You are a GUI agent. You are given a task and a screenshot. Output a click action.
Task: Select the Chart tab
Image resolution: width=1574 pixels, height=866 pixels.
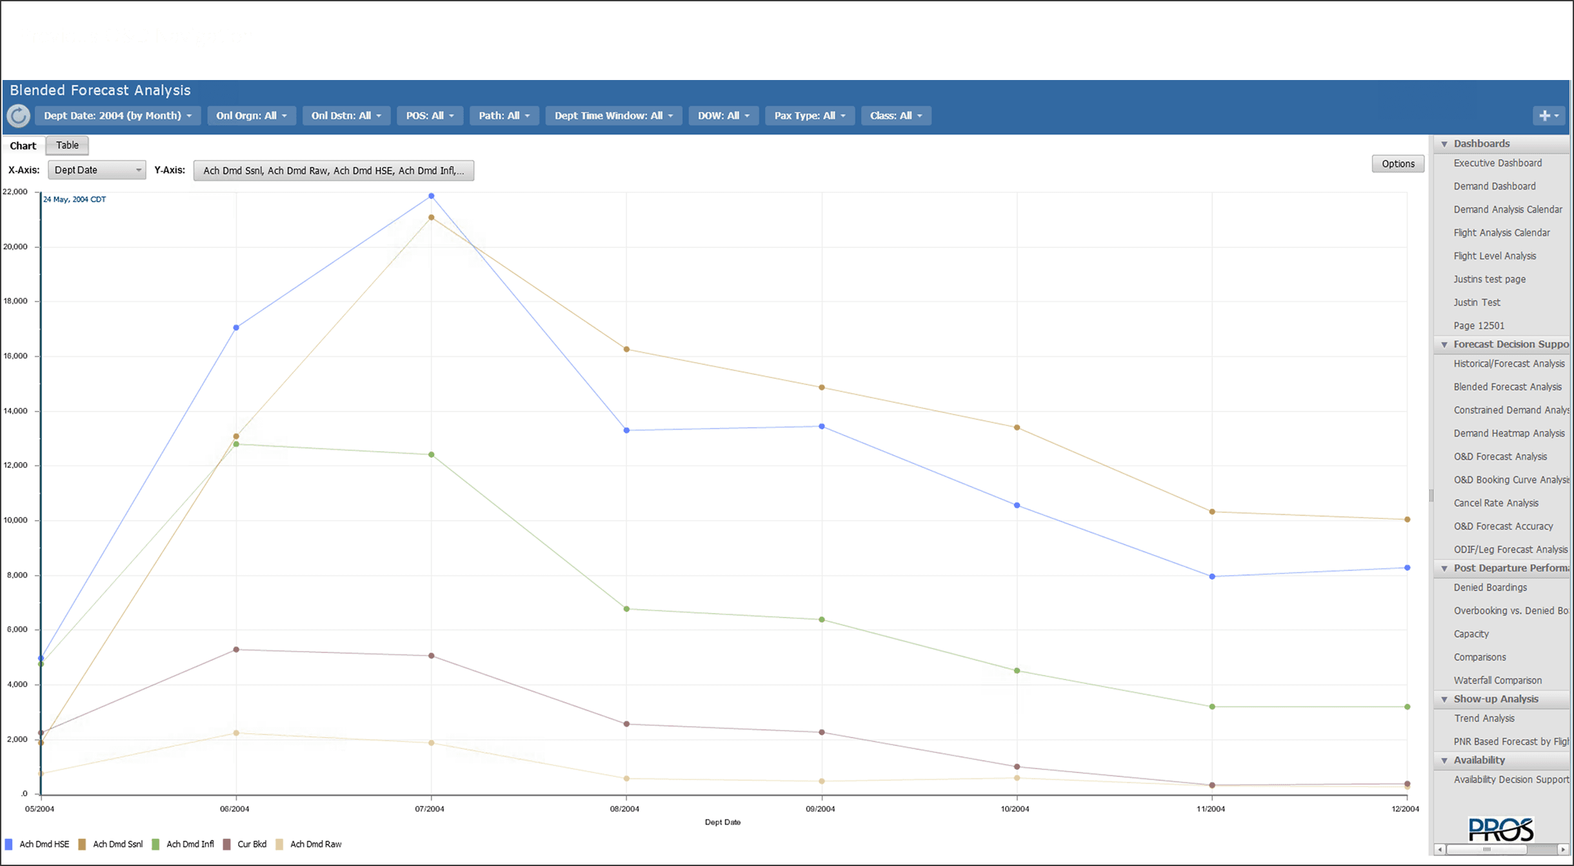[23, 146]
